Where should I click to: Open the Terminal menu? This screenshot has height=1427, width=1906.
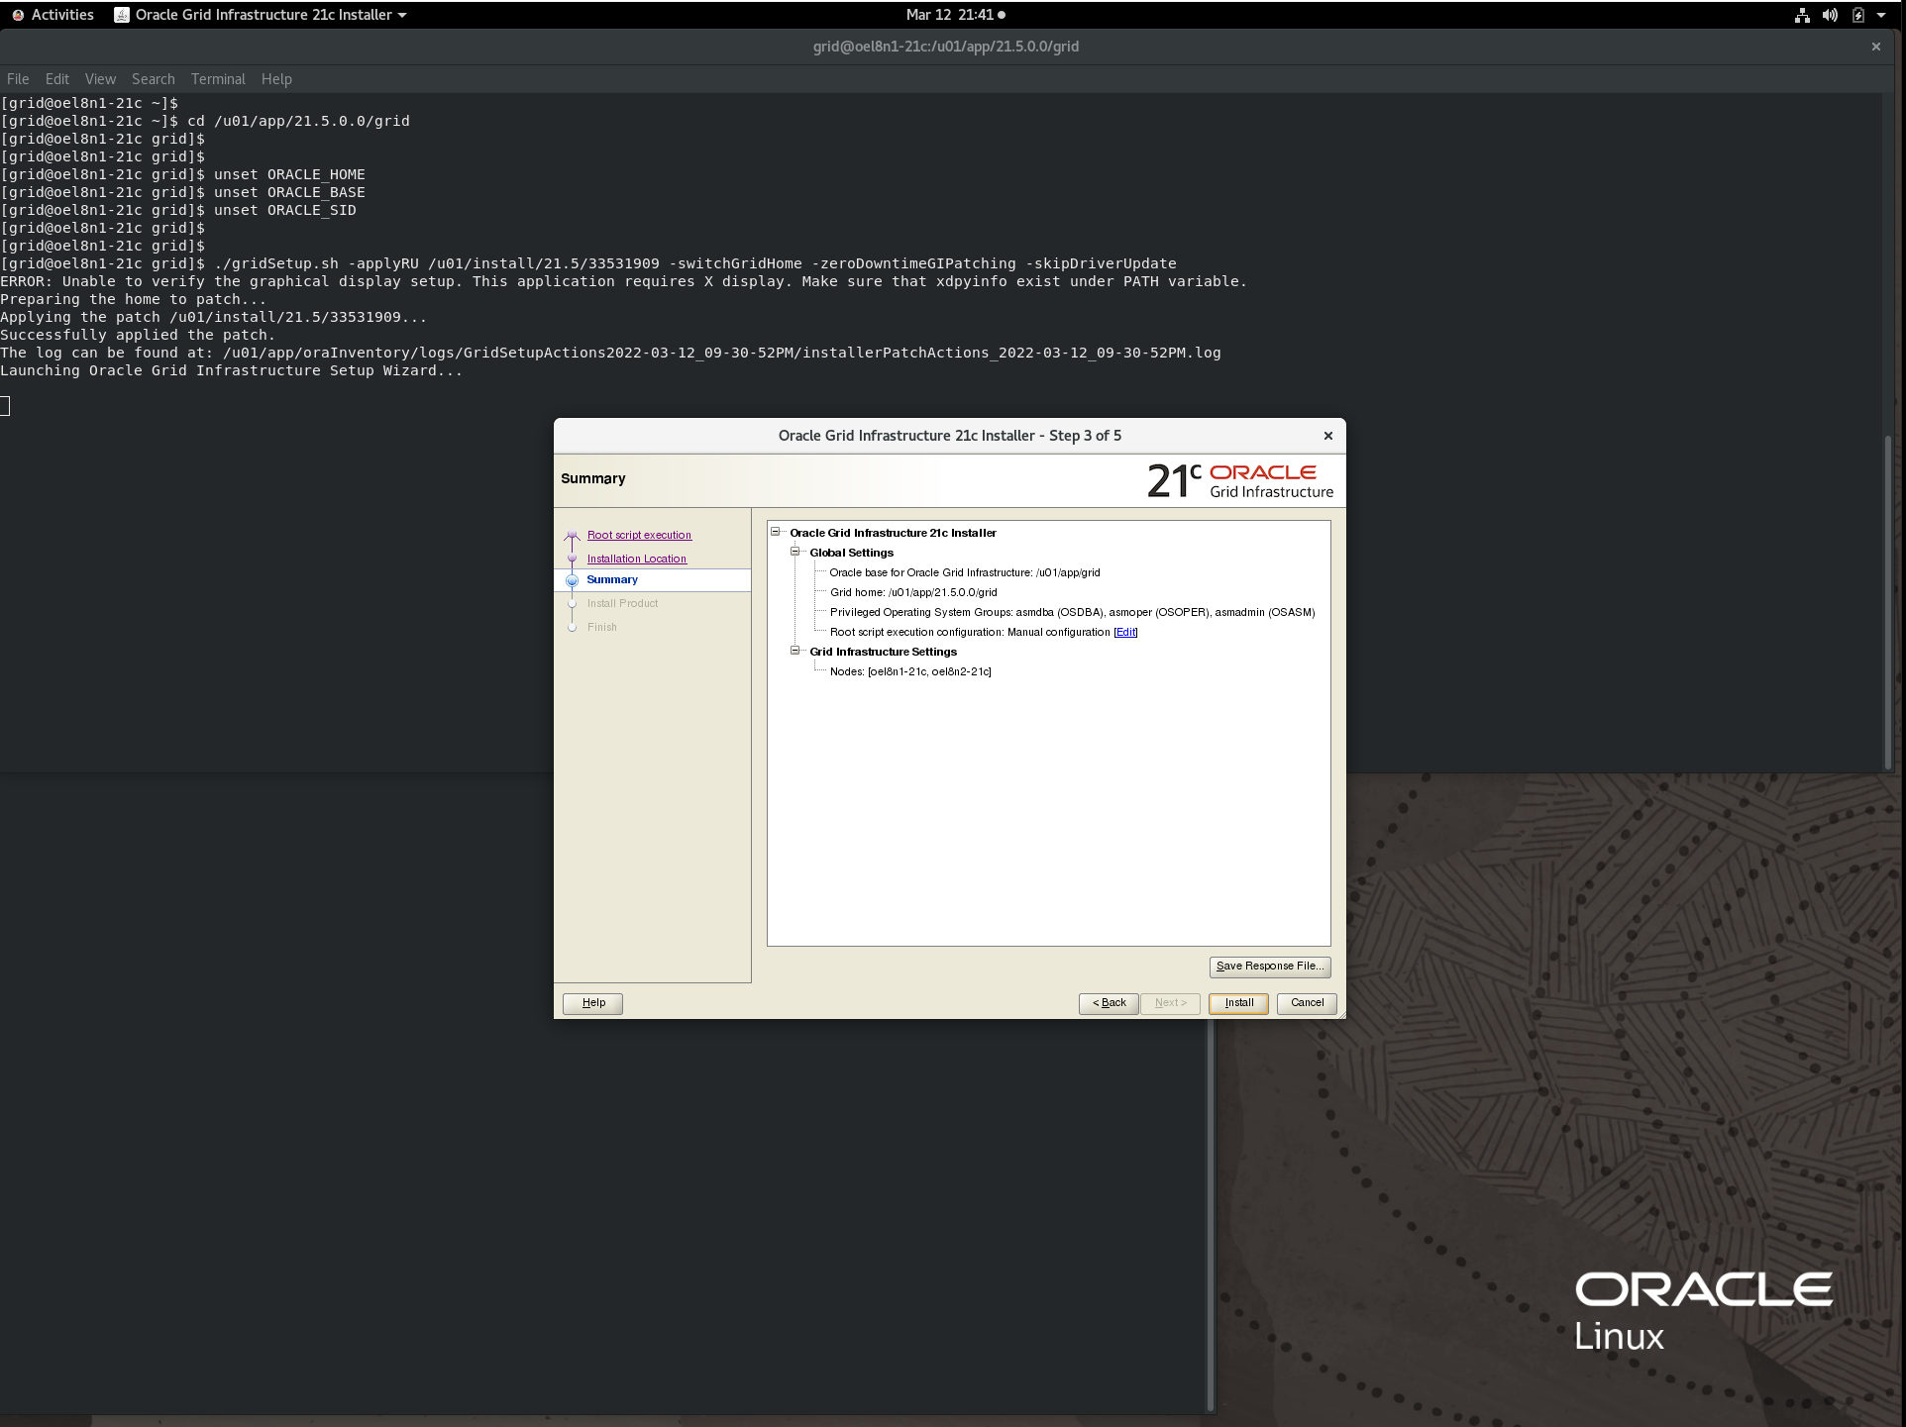[x=218, y=79]
